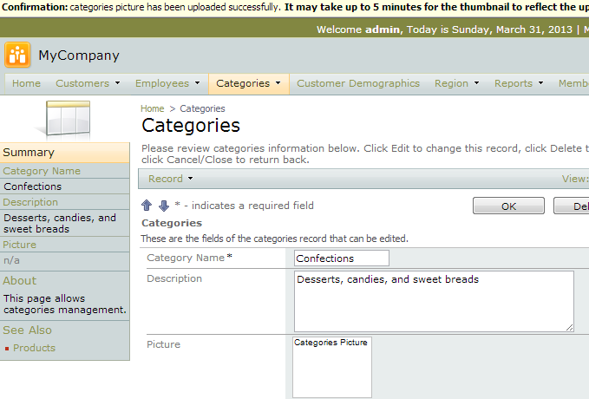Click the Description textarea resize handle
The image size is (589, 399).
[x=569, y=326]
